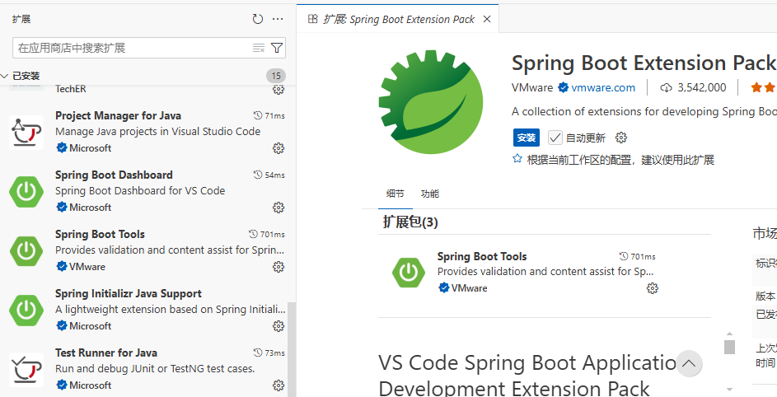Click the VMware publisher name in header
Viewport: 777px width, 397px height.
click(x=532, y=88)
